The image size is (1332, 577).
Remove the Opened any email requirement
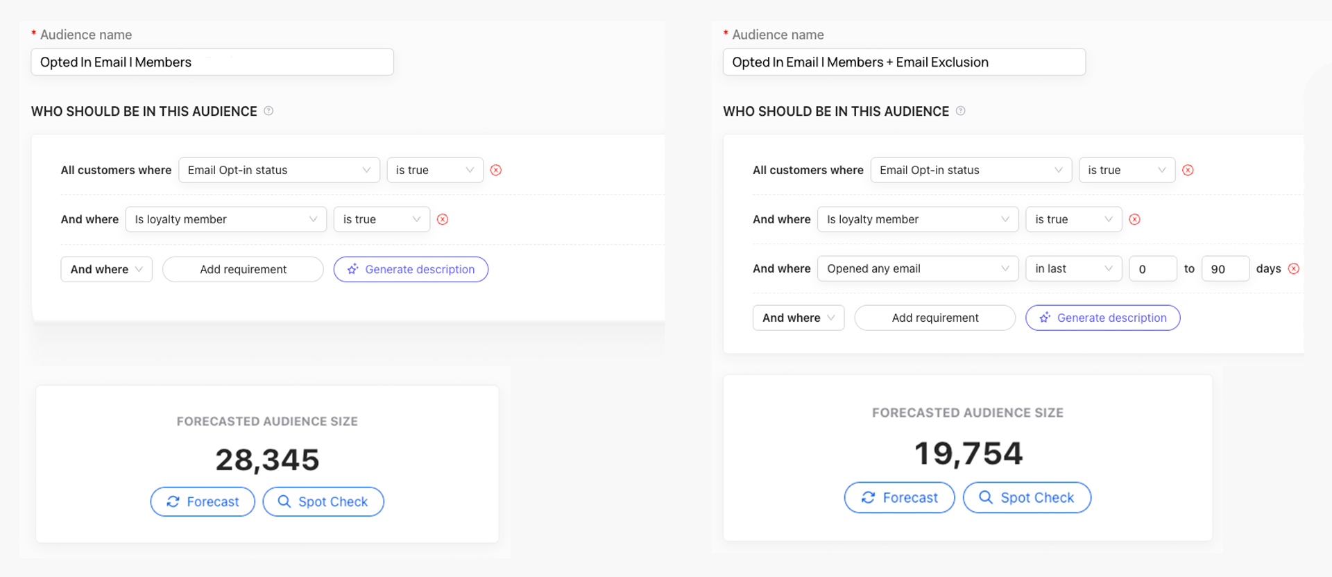click(1294, 268)
